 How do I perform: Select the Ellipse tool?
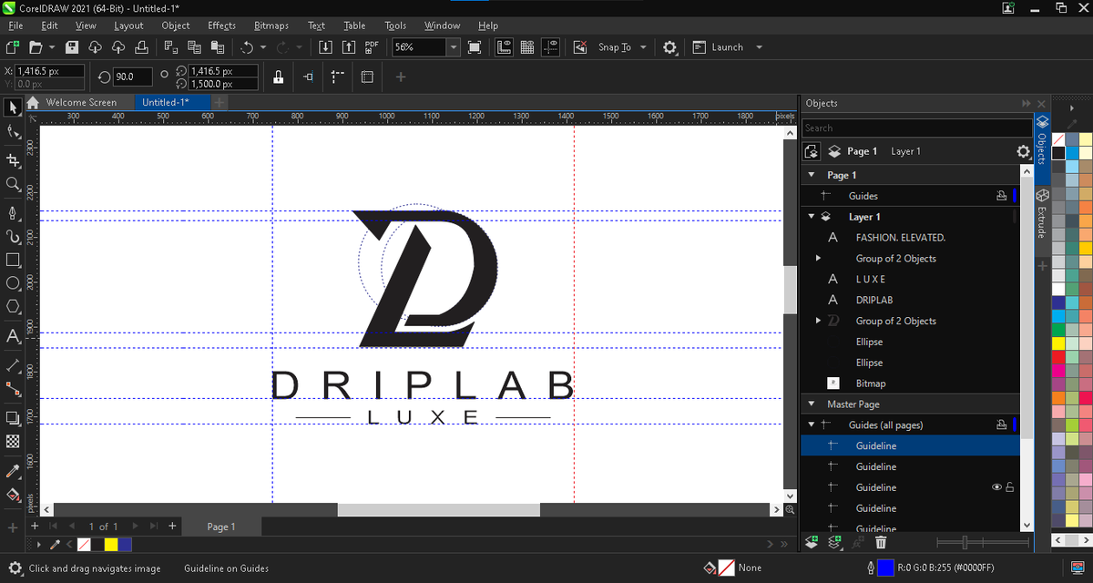(14, 283)
